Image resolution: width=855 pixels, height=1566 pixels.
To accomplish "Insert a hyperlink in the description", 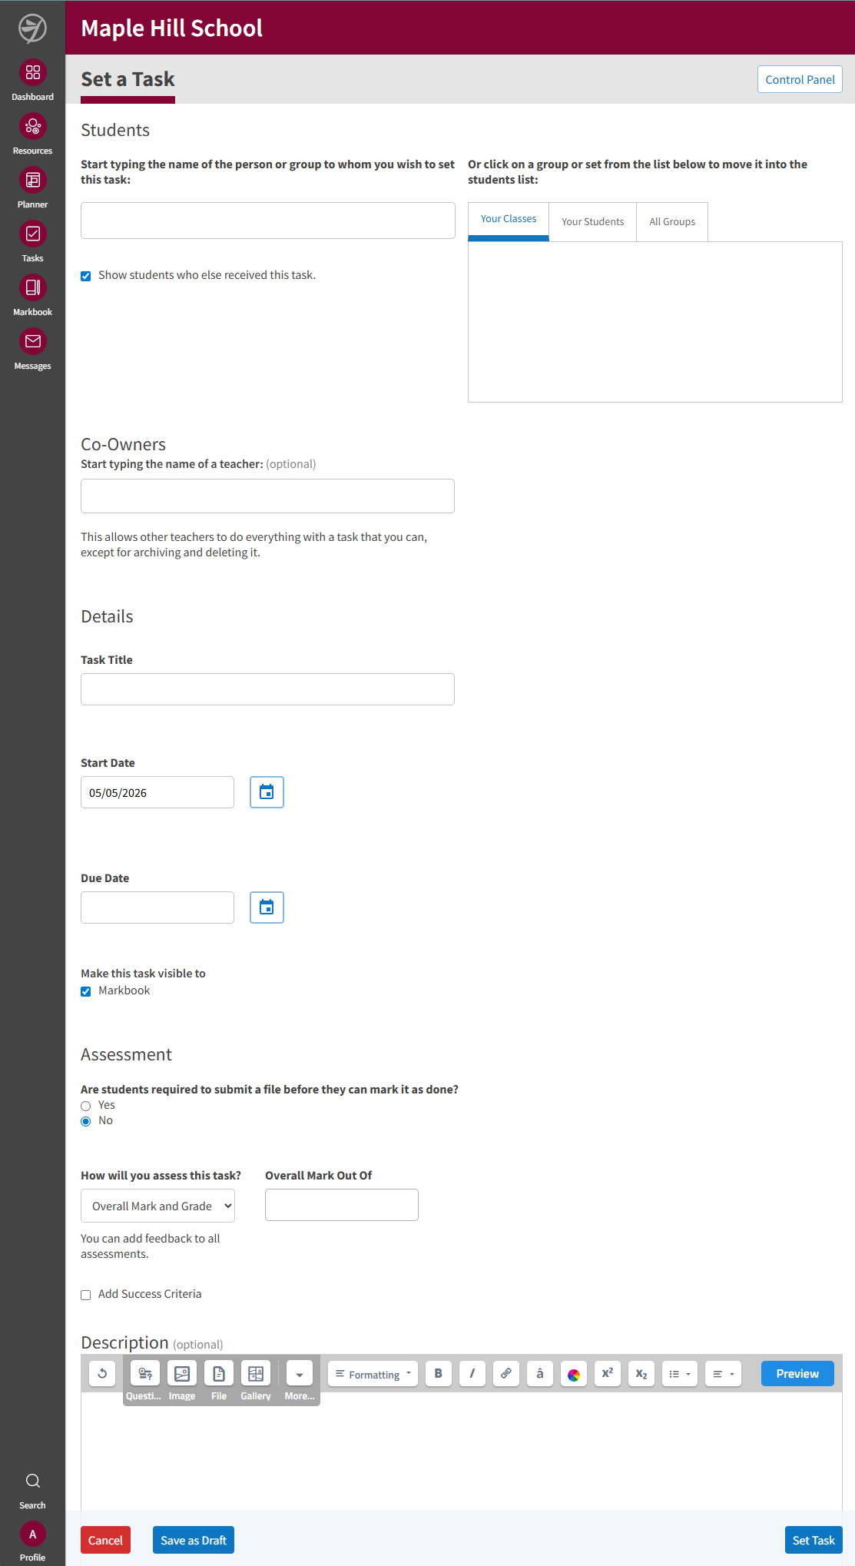I will [506, 1374].
